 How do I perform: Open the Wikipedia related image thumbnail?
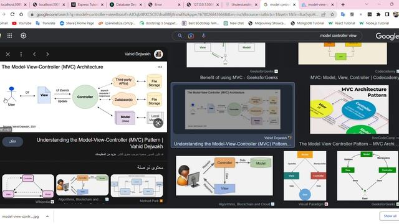[28, 186]
